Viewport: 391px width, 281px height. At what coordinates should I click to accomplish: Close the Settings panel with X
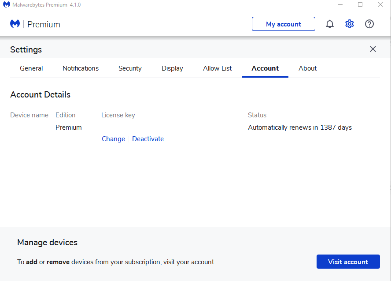pyautogui.click(x=373, y=49)
